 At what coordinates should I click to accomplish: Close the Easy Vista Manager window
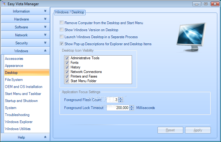coord(215,4)
